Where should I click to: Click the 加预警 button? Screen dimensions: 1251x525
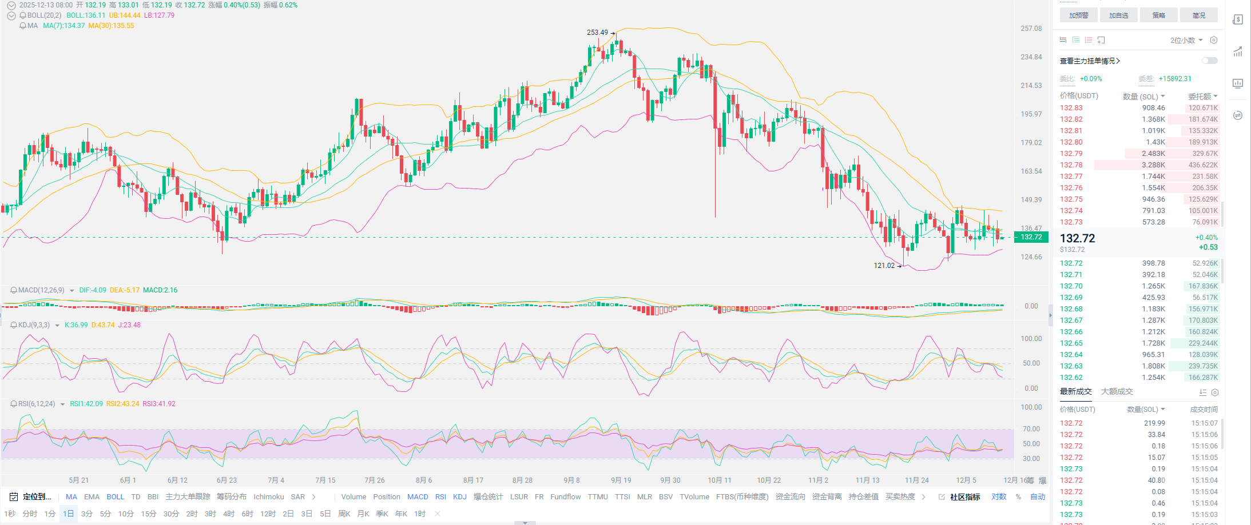1078,15
